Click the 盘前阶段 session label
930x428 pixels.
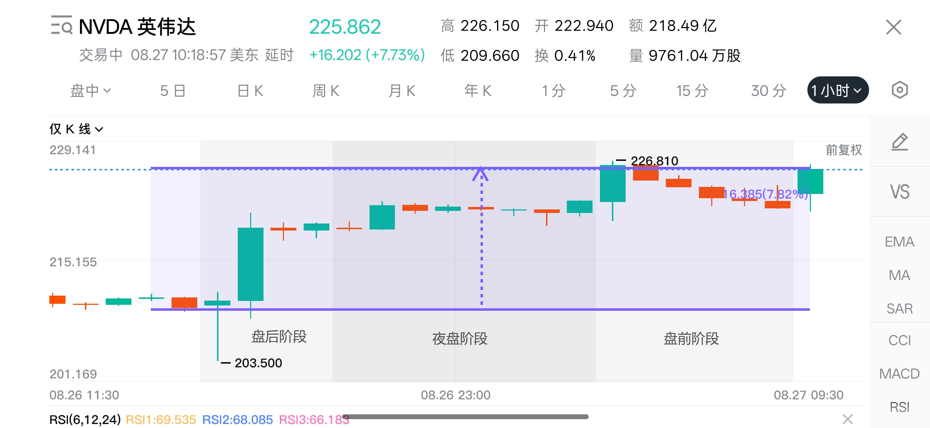(x=691, y=339)
